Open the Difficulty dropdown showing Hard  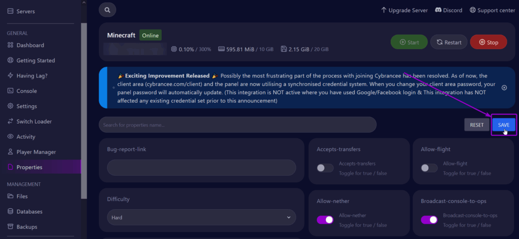pos(201,217)
